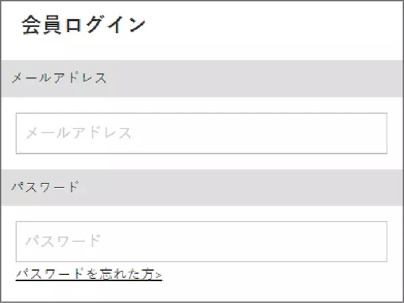The height and width of the screenshot is (303, 404).
Task: Click the 会員ログイン heading
Action: pos(83,25)
